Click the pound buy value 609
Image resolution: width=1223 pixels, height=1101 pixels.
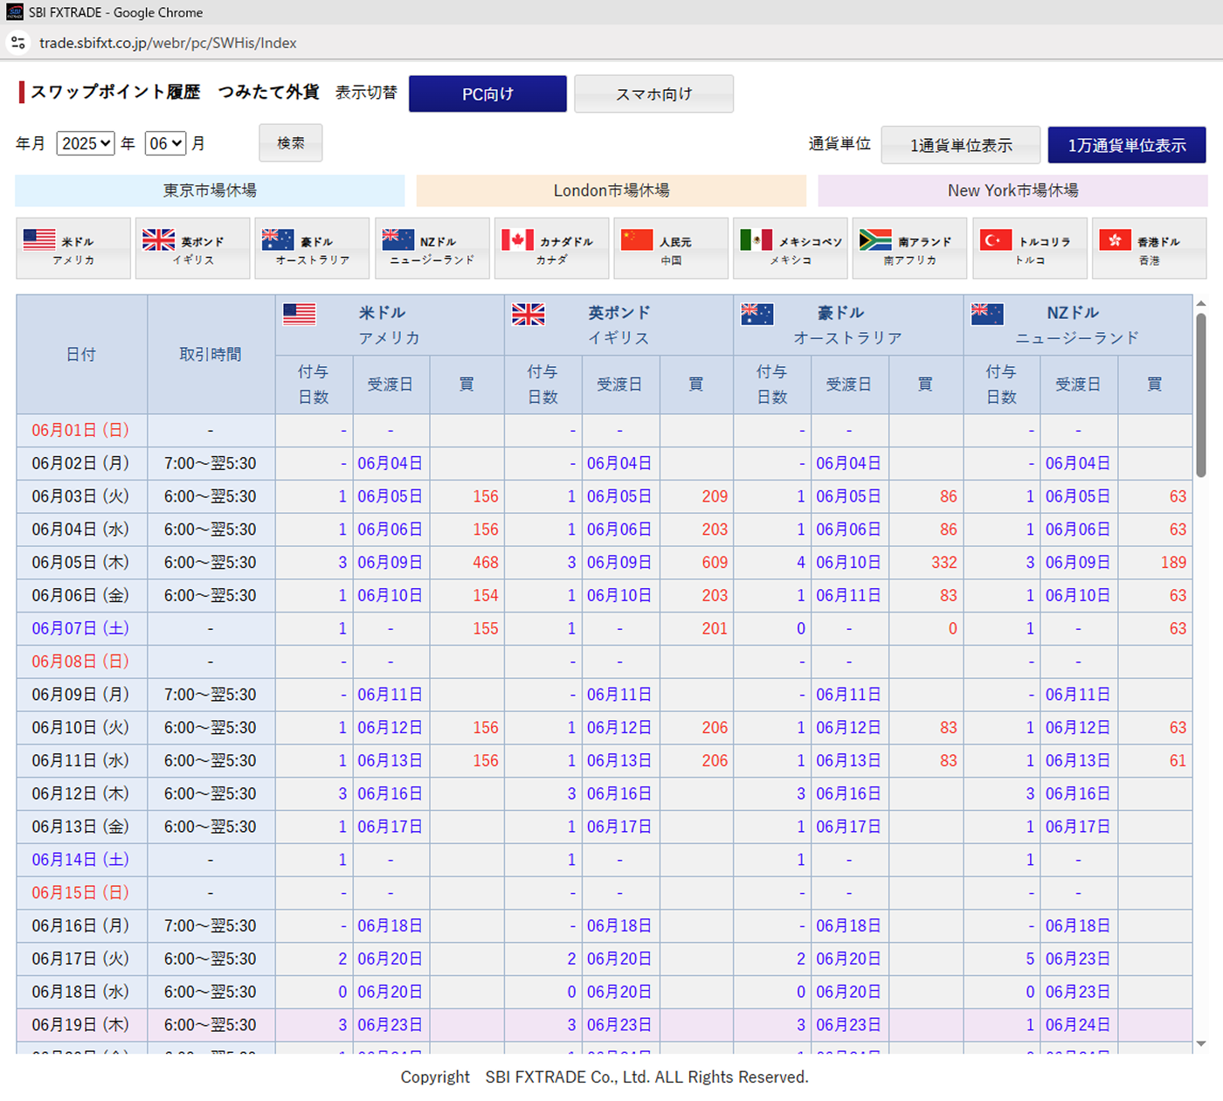715,563
